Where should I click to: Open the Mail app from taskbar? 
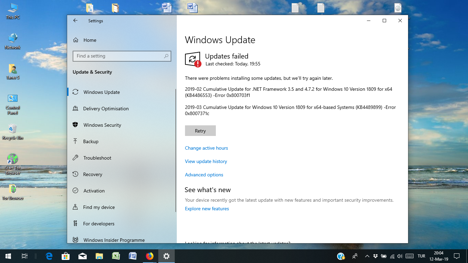[83, 256]
